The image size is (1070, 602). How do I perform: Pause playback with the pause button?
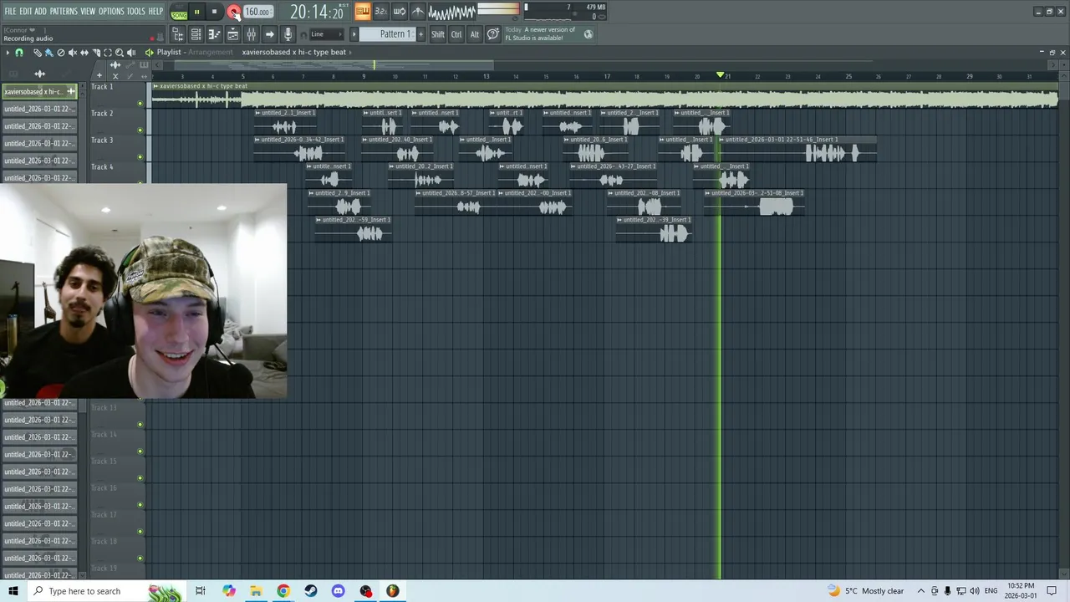[197, 12]
